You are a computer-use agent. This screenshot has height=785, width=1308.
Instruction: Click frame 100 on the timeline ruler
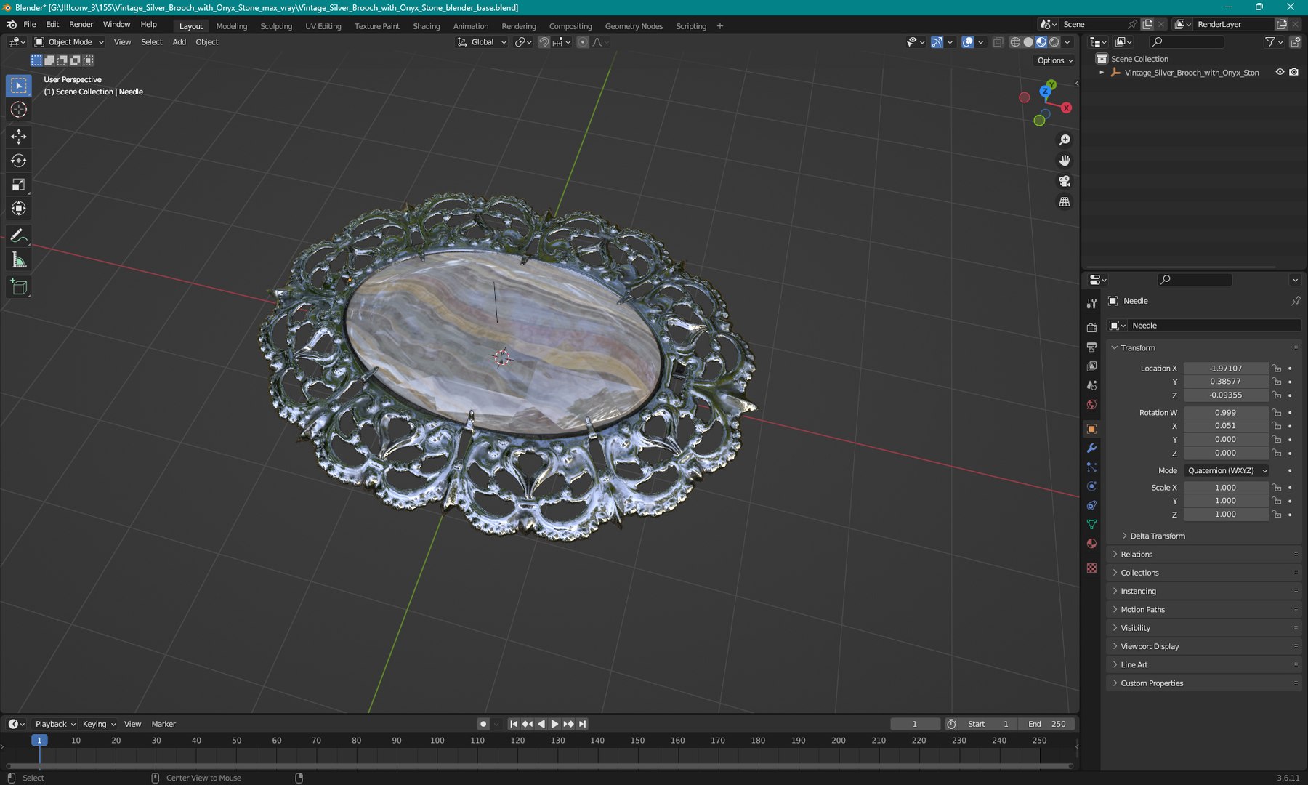tap(437, 740)
